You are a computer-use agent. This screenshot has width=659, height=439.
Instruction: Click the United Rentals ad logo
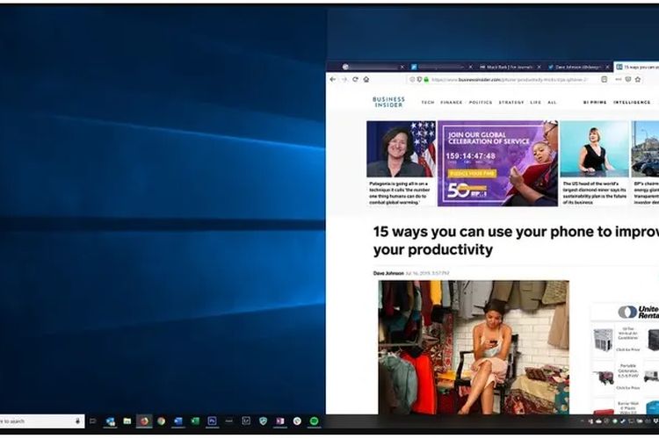click(638, 312)
